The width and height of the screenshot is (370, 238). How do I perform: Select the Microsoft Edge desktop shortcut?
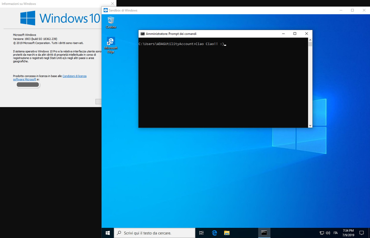point(111,45)
